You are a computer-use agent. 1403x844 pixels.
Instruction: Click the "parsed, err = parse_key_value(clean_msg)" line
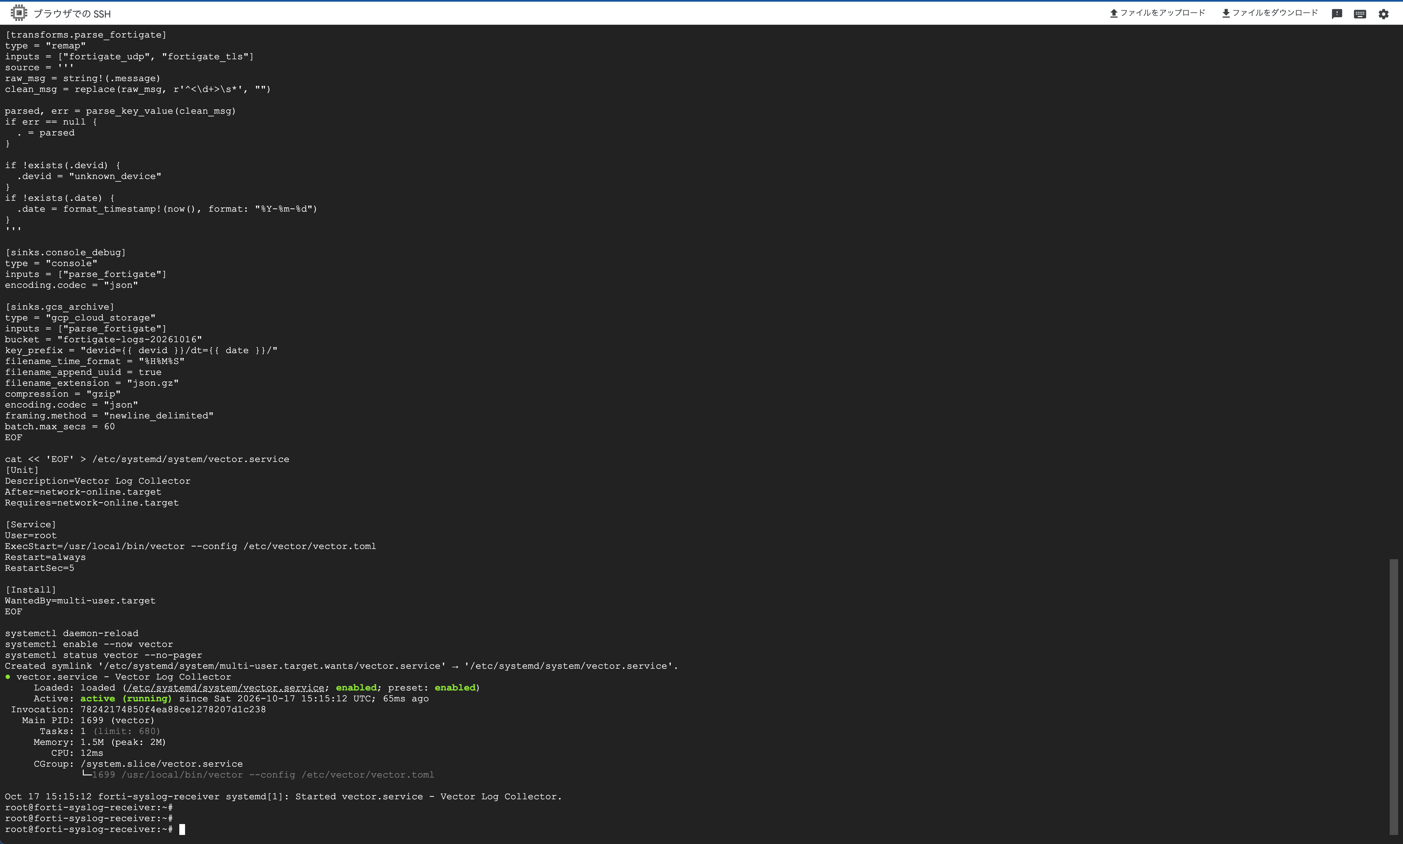121,111
